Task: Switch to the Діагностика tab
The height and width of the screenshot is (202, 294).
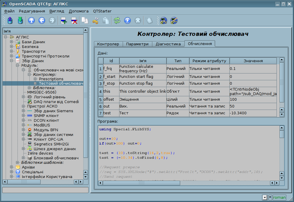Action: pyautogui.click(x=168, y=44)
